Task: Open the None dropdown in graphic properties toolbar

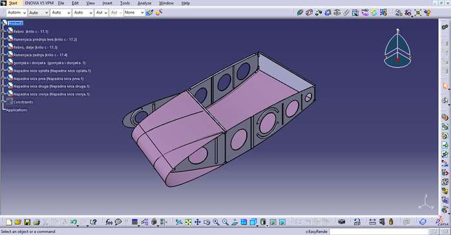Action: click(134, 12)
